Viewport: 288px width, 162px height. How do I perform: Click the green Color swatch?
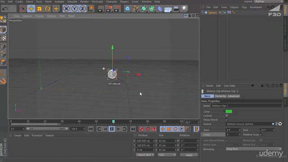click(229, 112)
